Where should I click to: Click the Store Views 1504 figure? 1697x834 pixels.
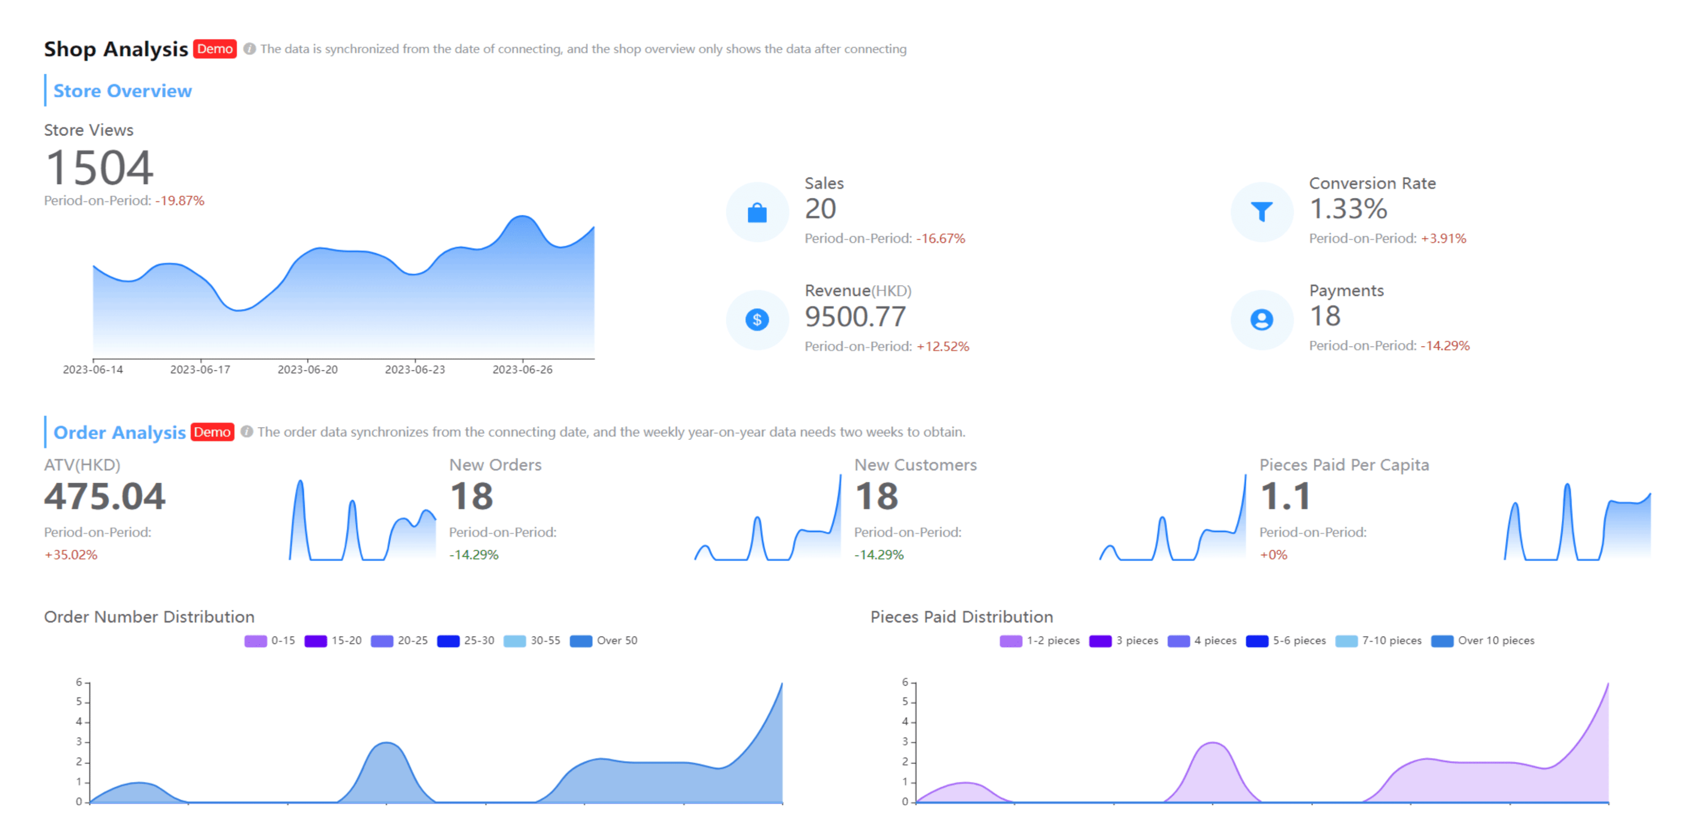100,167
